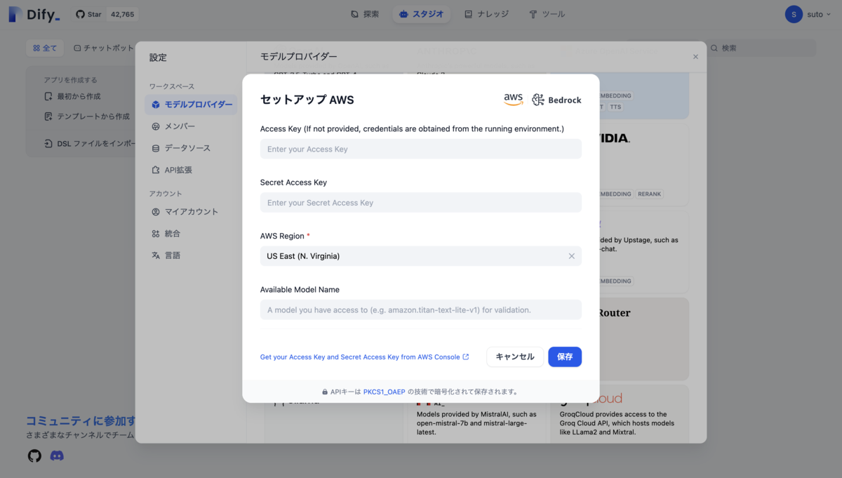
Task: Open API拡張 settings section
Action: tap(191, 170)
